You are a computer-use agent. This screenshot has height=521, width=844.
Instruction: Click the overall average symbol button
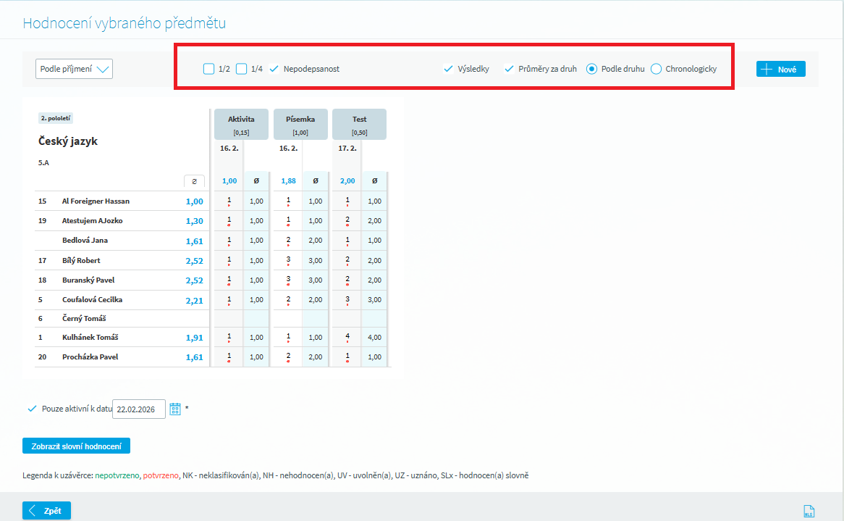point(194,181)
